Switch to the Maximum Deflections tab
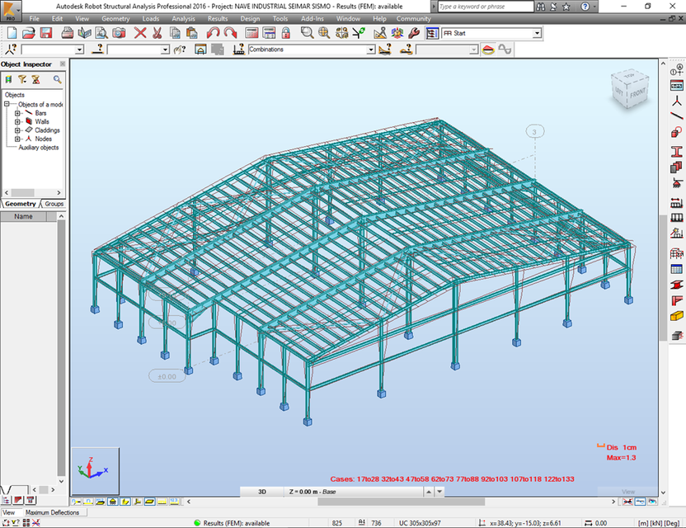The width and height of the screenshot is (686, 528). click(52, 511)
